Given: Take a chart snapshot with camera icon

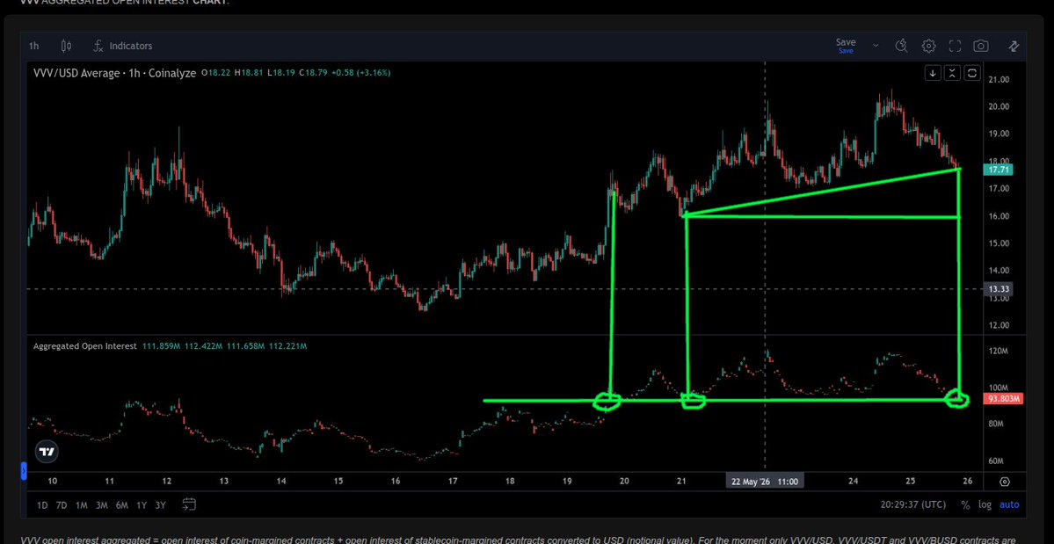Looking at the screenshot, I should pyautogui.click(x=981, y=46).
